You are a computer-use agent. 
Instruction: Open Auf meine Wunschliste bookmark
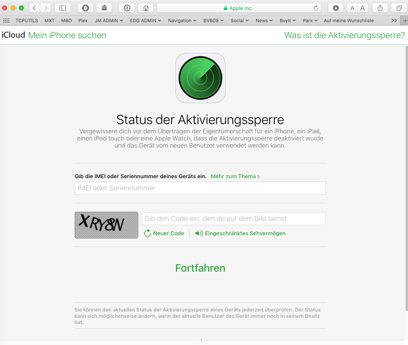(349, 21)
